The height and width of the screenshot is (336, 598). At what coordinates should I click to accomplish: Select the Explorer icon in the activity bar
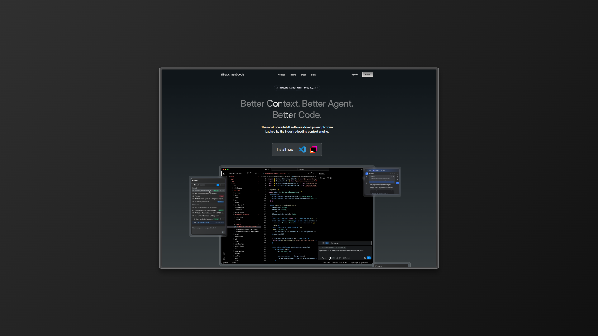(224, 174)
